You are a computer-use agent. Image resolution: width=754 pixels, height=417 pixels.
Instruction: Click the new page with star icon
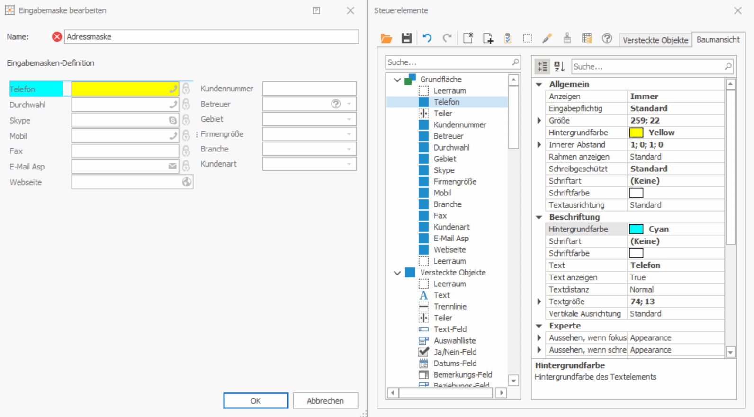468,38
